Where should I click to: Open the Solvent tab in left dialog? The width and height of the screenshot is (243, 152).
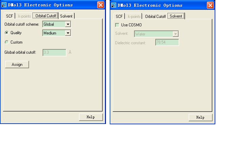point(66,16)
